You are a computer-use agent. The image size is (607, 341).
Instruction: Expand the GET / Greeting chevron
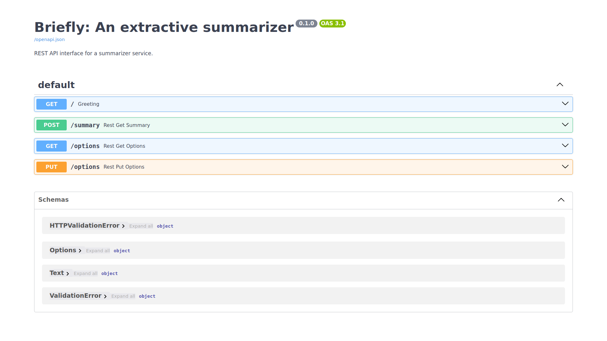click(x=565, y=104)
